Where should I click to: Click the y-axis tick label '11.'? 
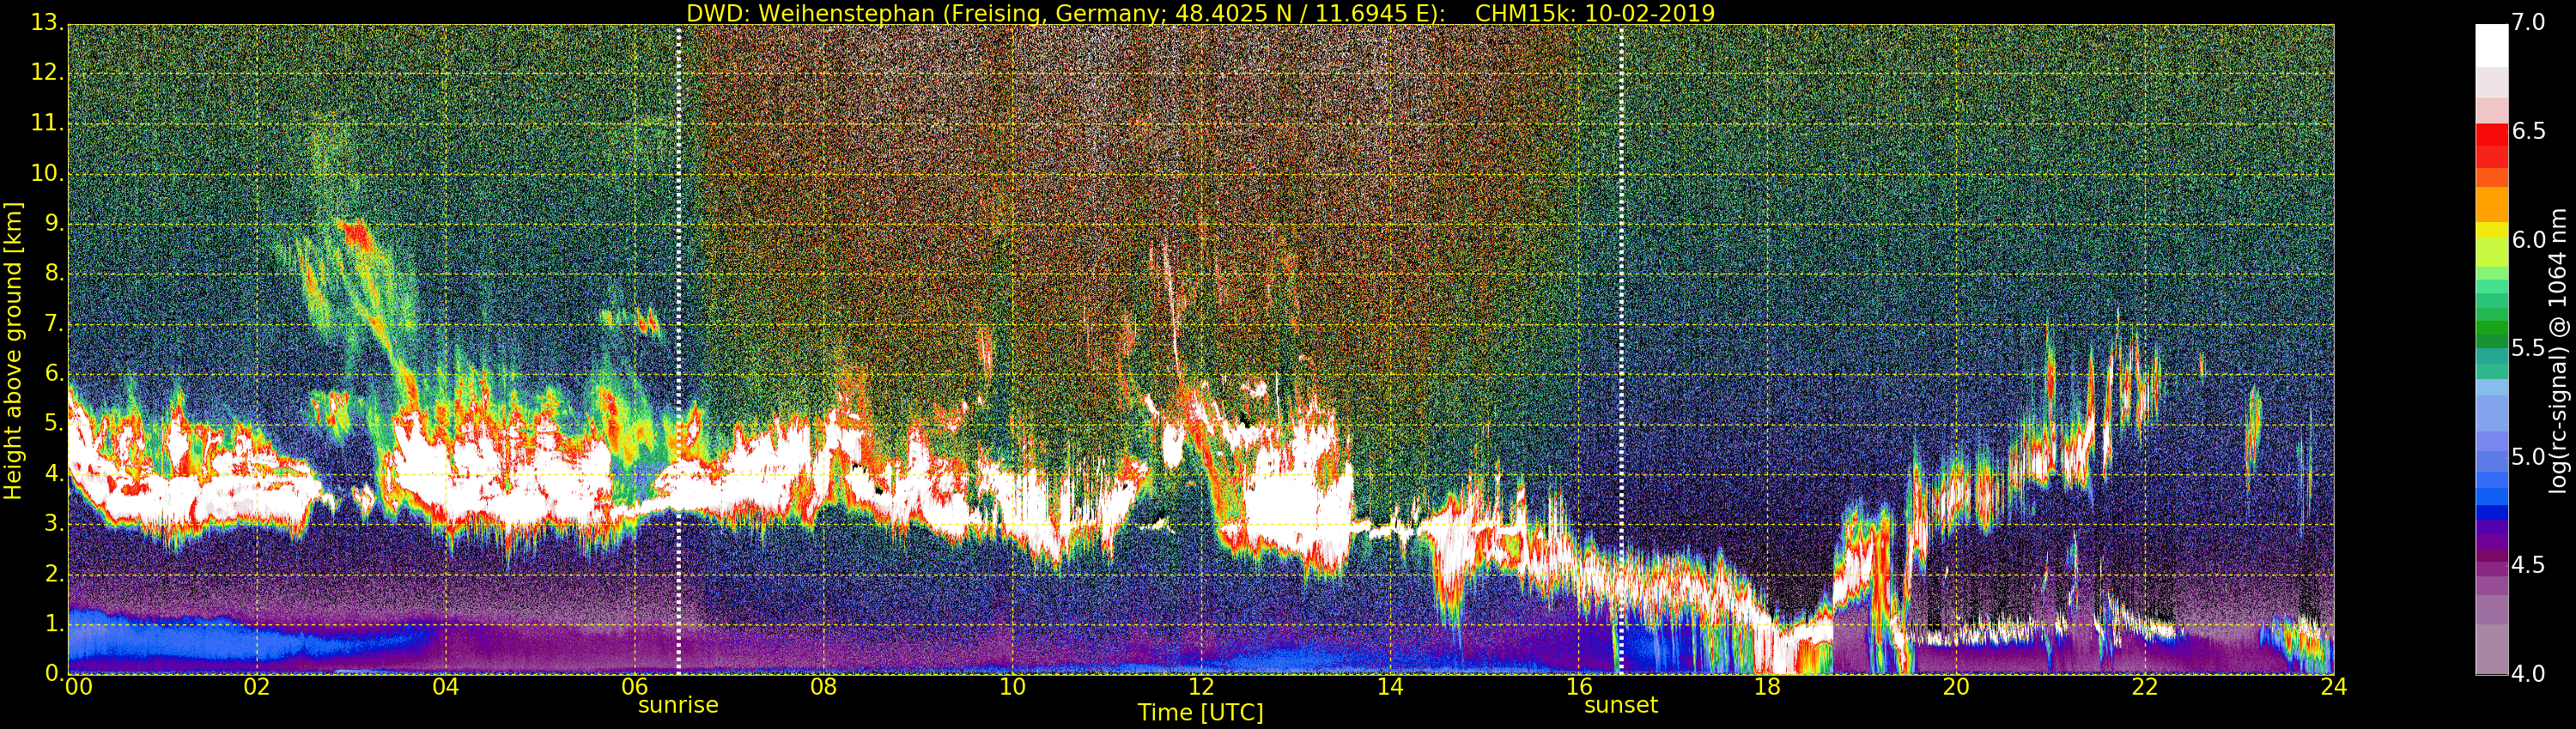coord(48,123)
